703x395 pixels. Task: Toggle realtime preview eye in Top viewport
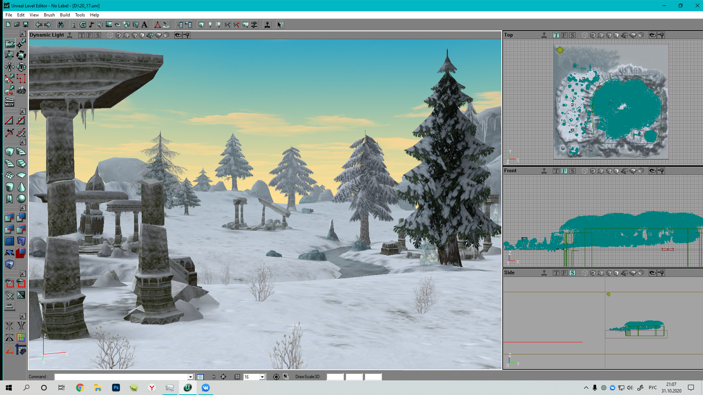pyautogui.click(x=652, y=35)
